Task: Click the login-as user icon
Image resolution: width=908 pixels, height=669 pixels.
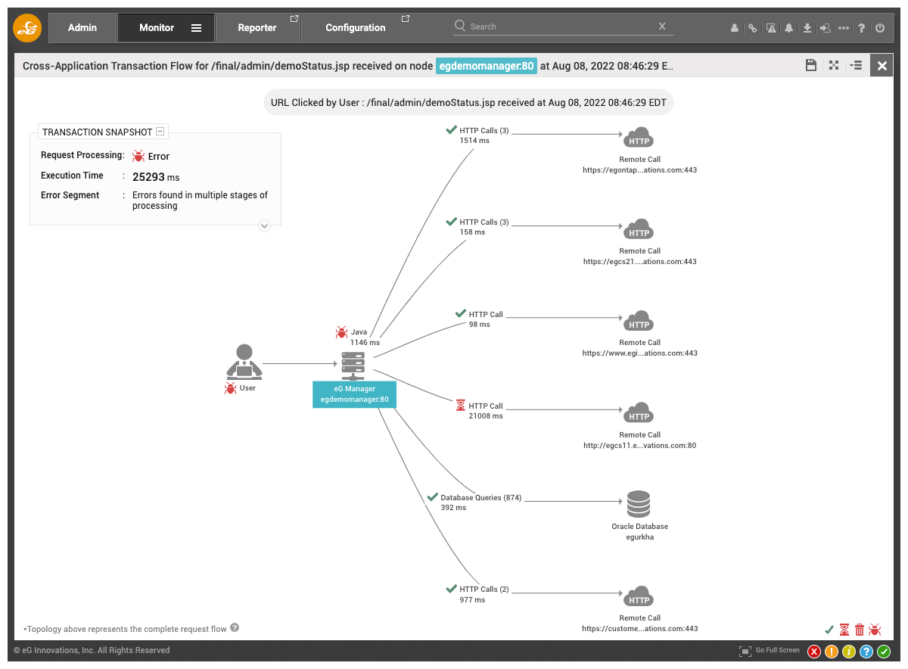Action: pos(825,28)
